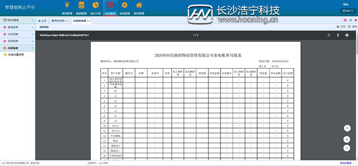
Task: Open the 数据管理 database stack icon
Action: 81,5
